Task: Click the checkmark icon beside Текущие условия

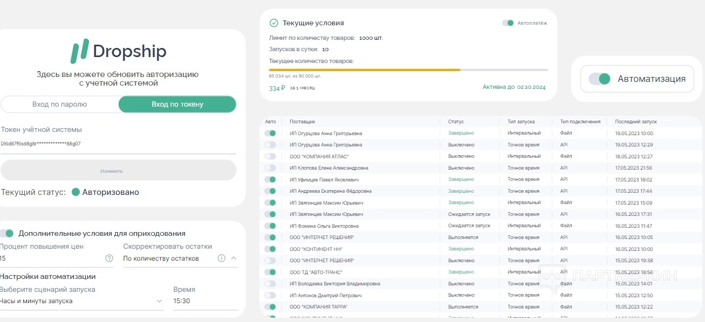Action: coord(273,23)
